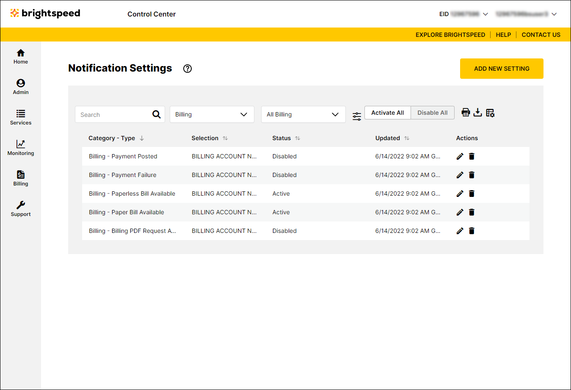Delete the Billing PDF Request notification

pos(472,231)
